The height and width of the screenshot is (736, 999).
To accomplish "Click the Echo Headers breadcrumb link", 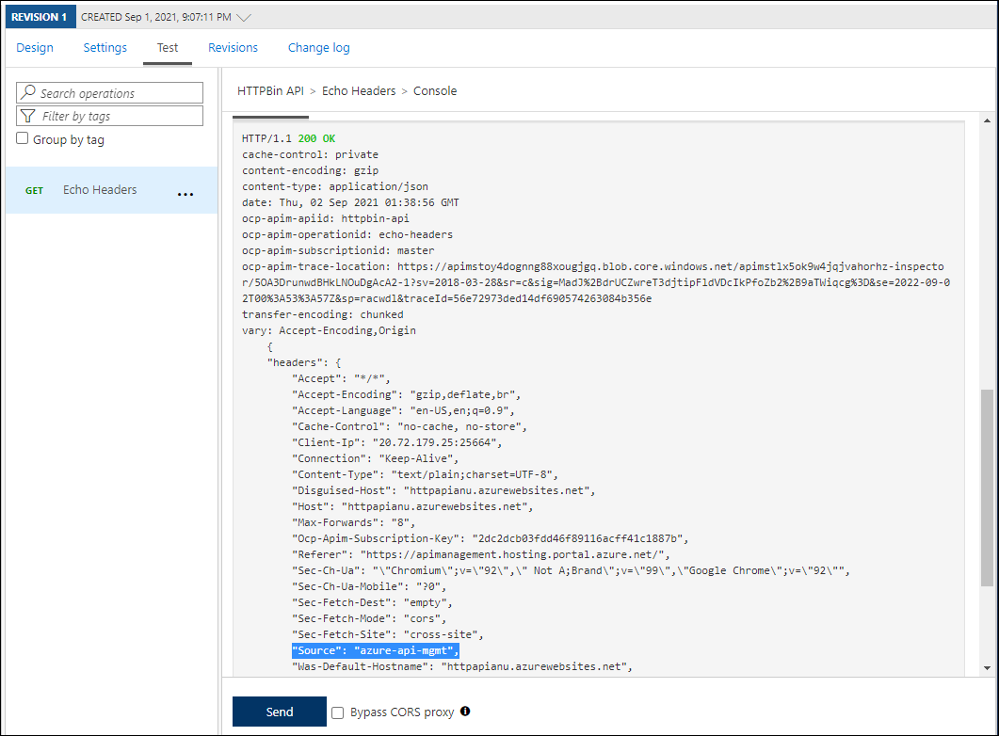I will pos(359,91).
